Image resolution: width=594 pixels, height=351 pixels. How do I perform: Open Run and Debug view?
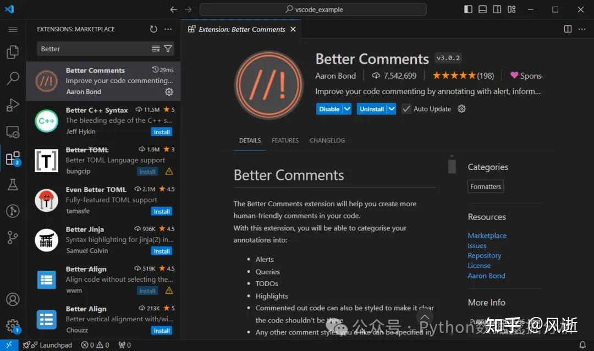point(13,105)
